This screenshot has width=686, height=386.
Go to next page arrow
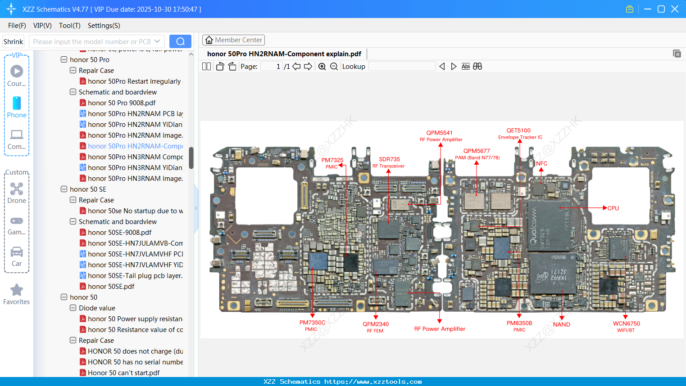pos(308,67)
